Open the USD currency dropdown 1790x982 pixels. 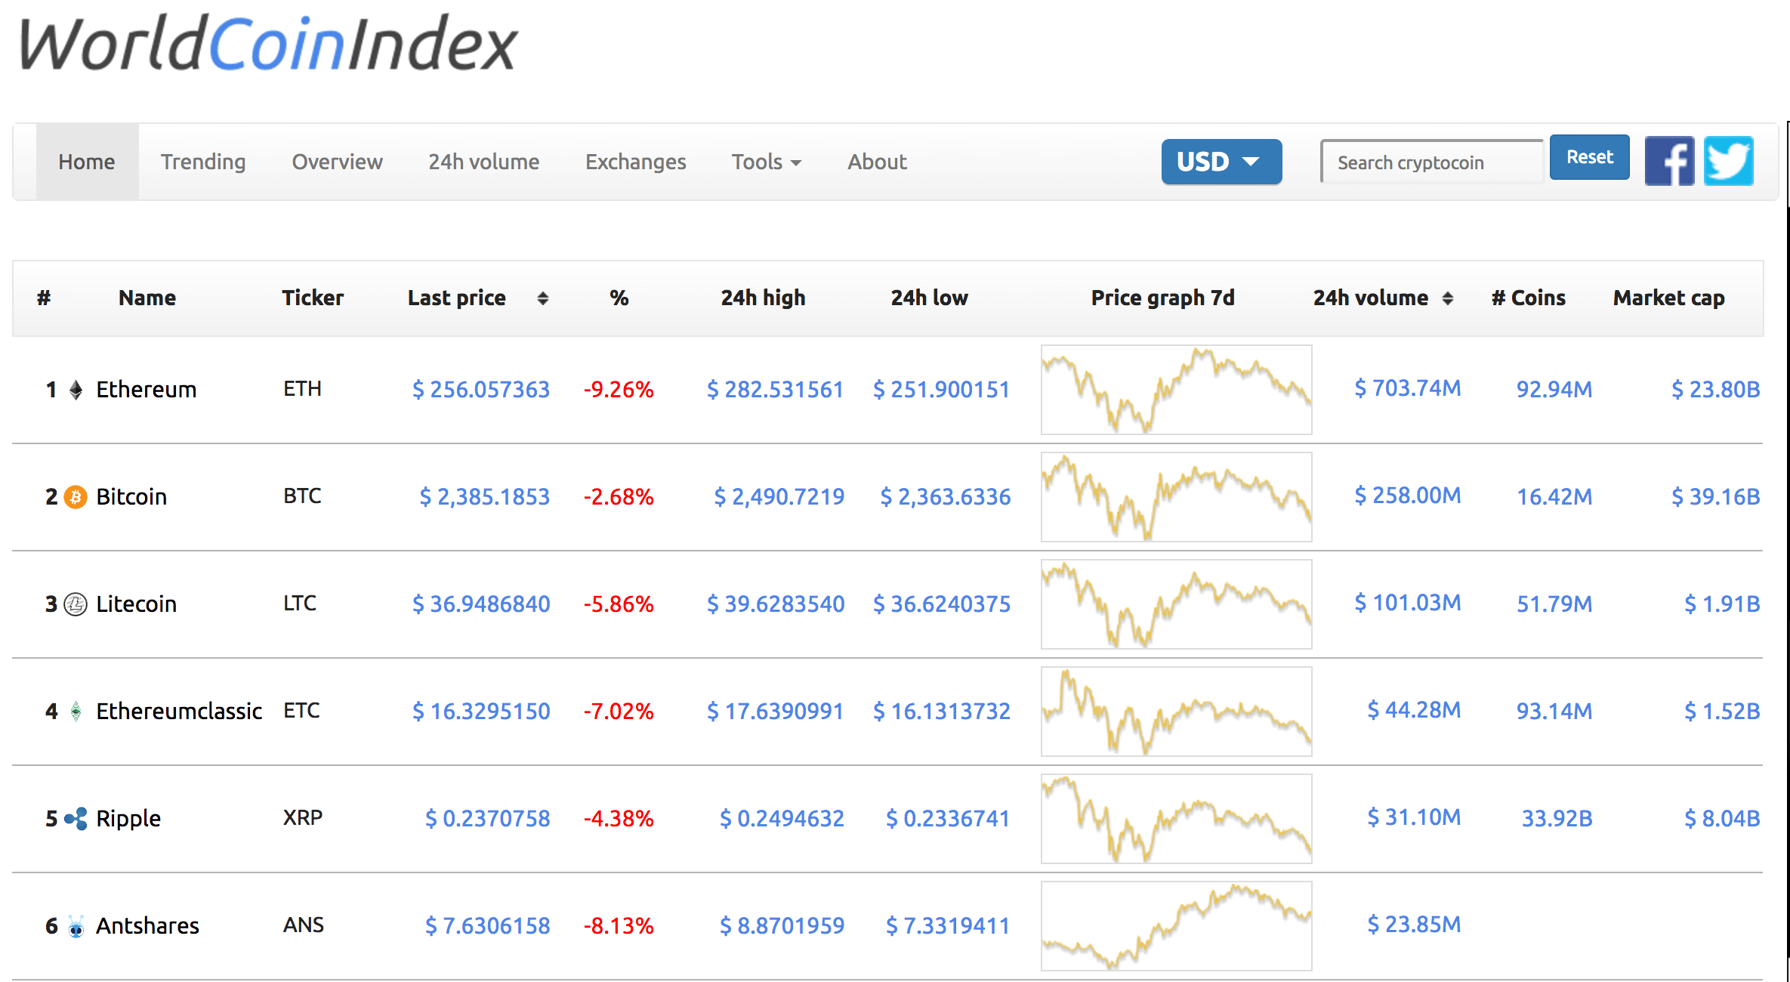pos(1221,162)
